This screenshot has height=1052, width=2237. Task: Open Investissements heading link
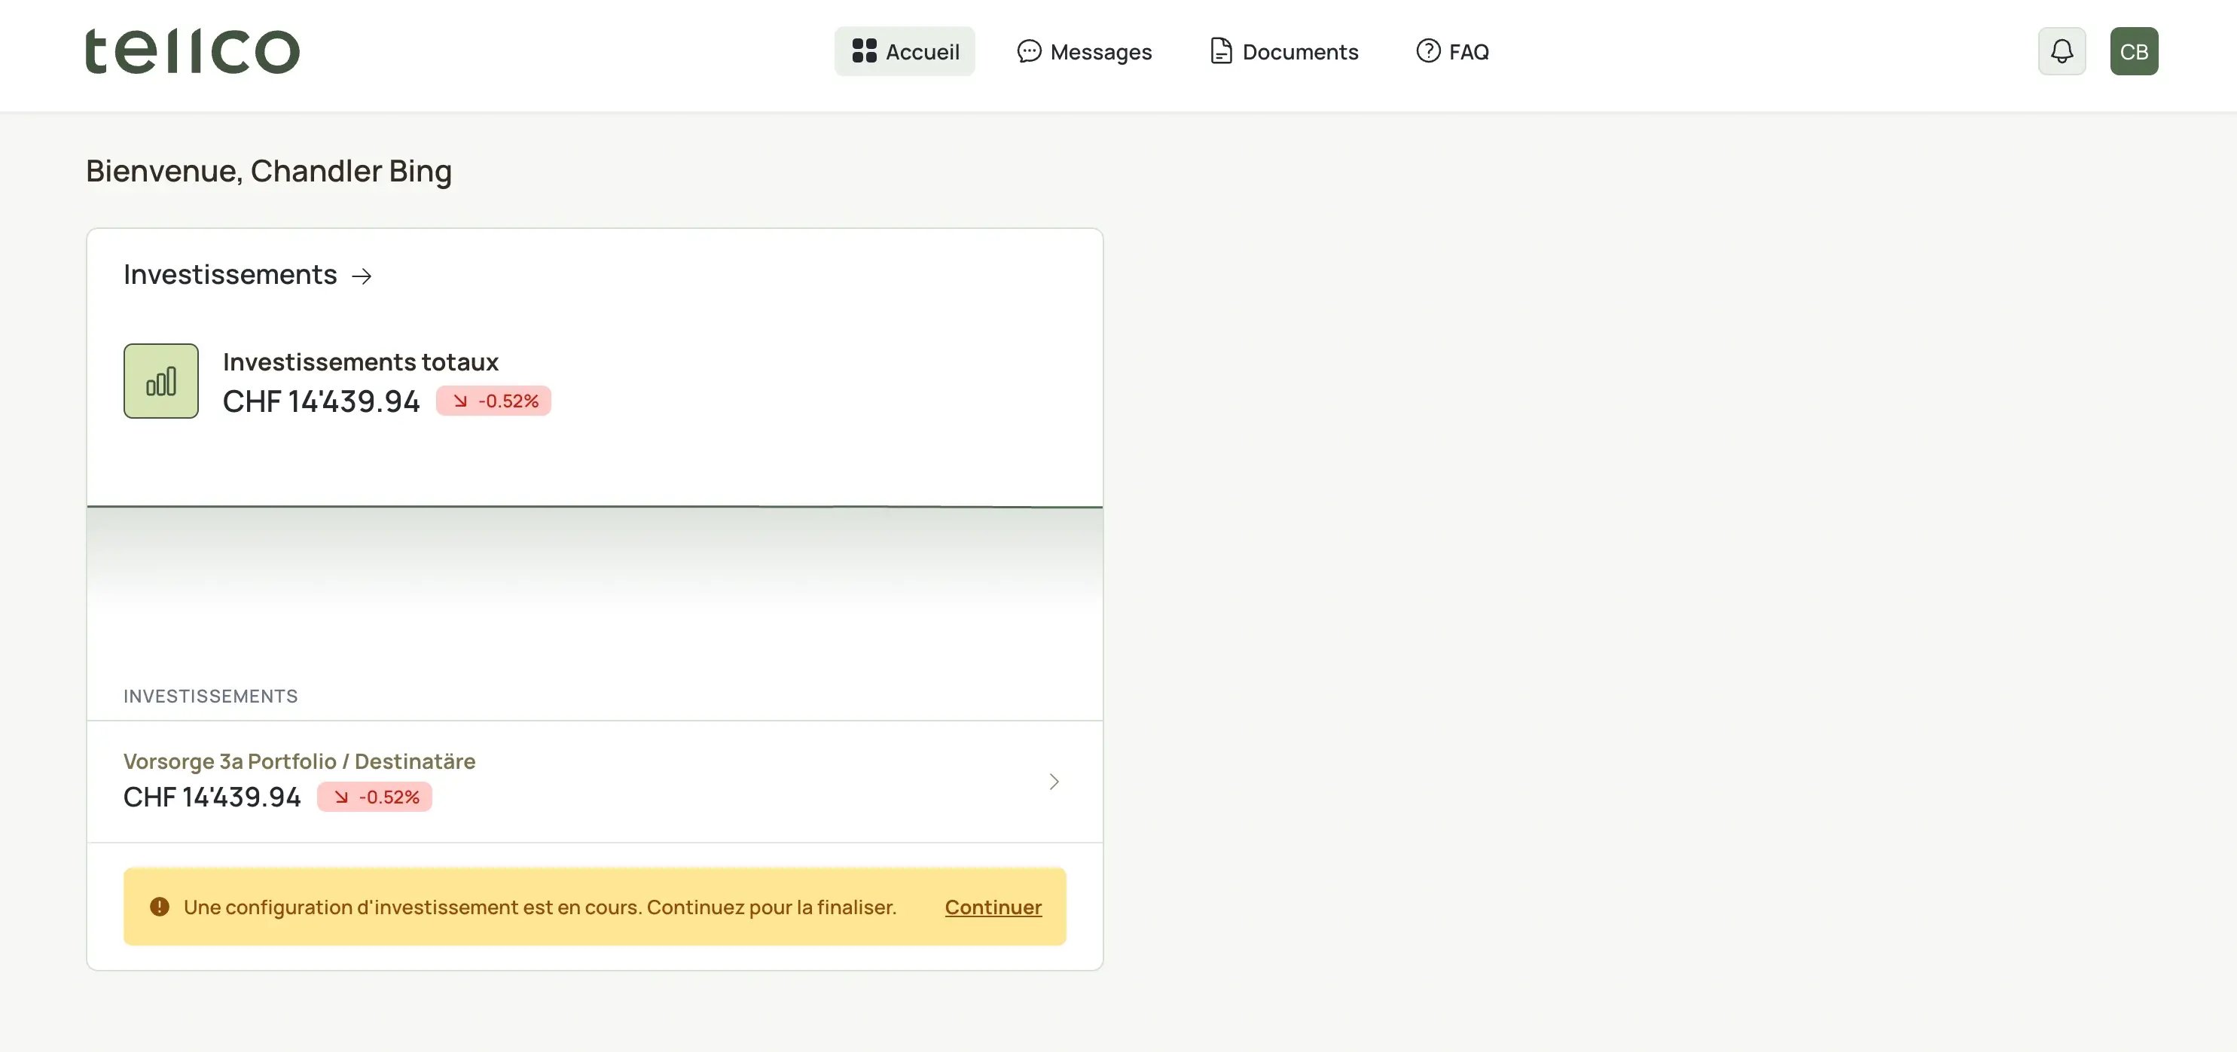[248, 274]
